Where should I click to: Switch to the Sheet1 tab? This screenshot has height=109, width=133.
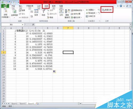click(x=14, y=104)
